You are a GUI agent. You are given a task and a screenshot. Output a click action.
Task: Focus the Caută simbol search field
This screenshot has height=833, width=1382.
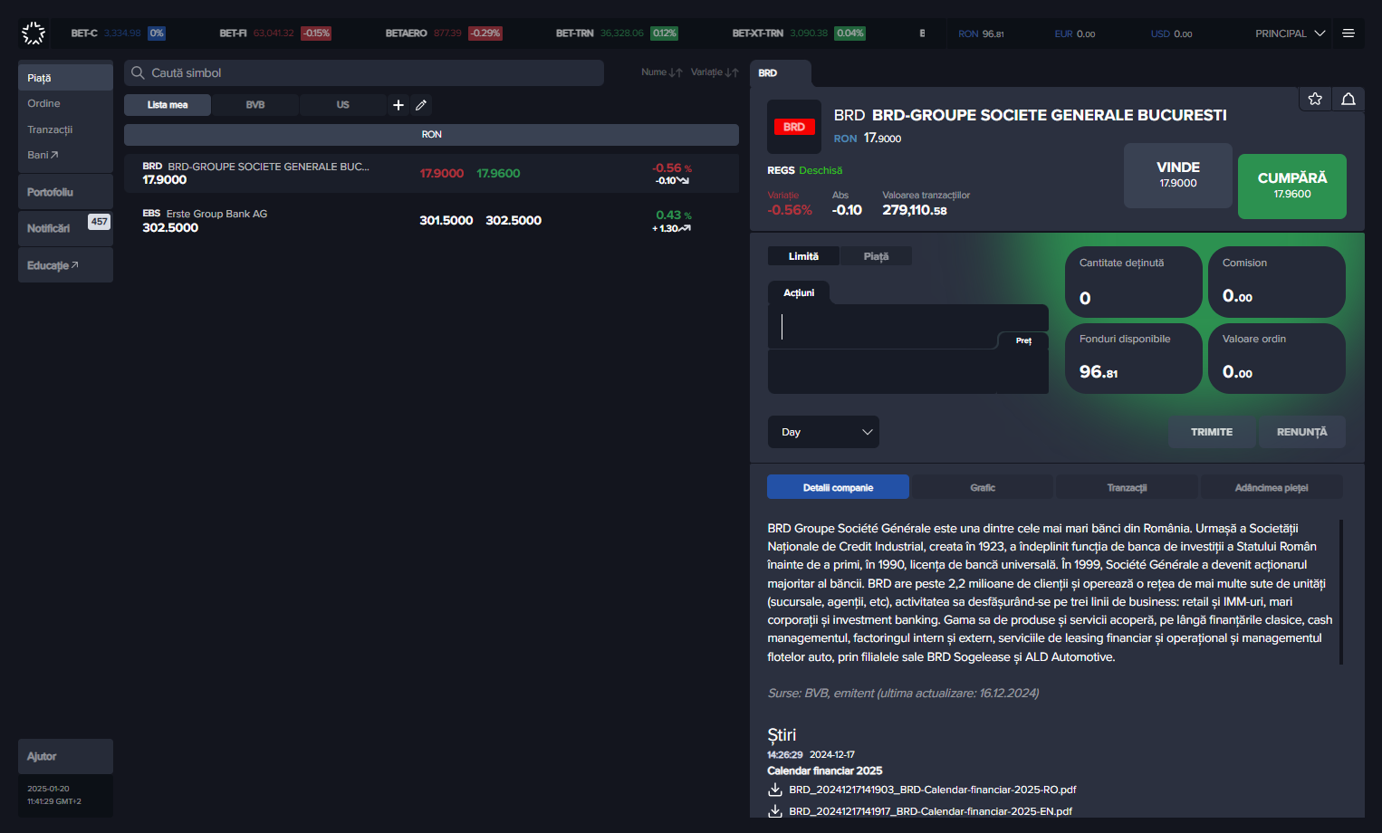pyautogui.click(x=364, y=72)
